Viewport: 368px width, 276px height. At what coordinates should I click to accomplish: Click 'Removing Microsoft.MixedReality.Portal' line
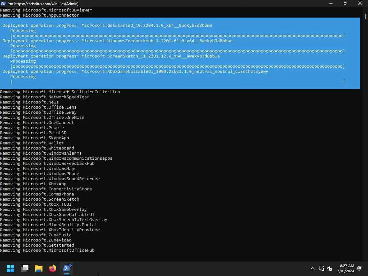48,225
